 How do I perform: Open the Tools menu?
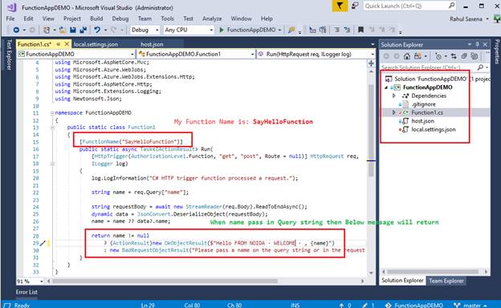[167, 18]
